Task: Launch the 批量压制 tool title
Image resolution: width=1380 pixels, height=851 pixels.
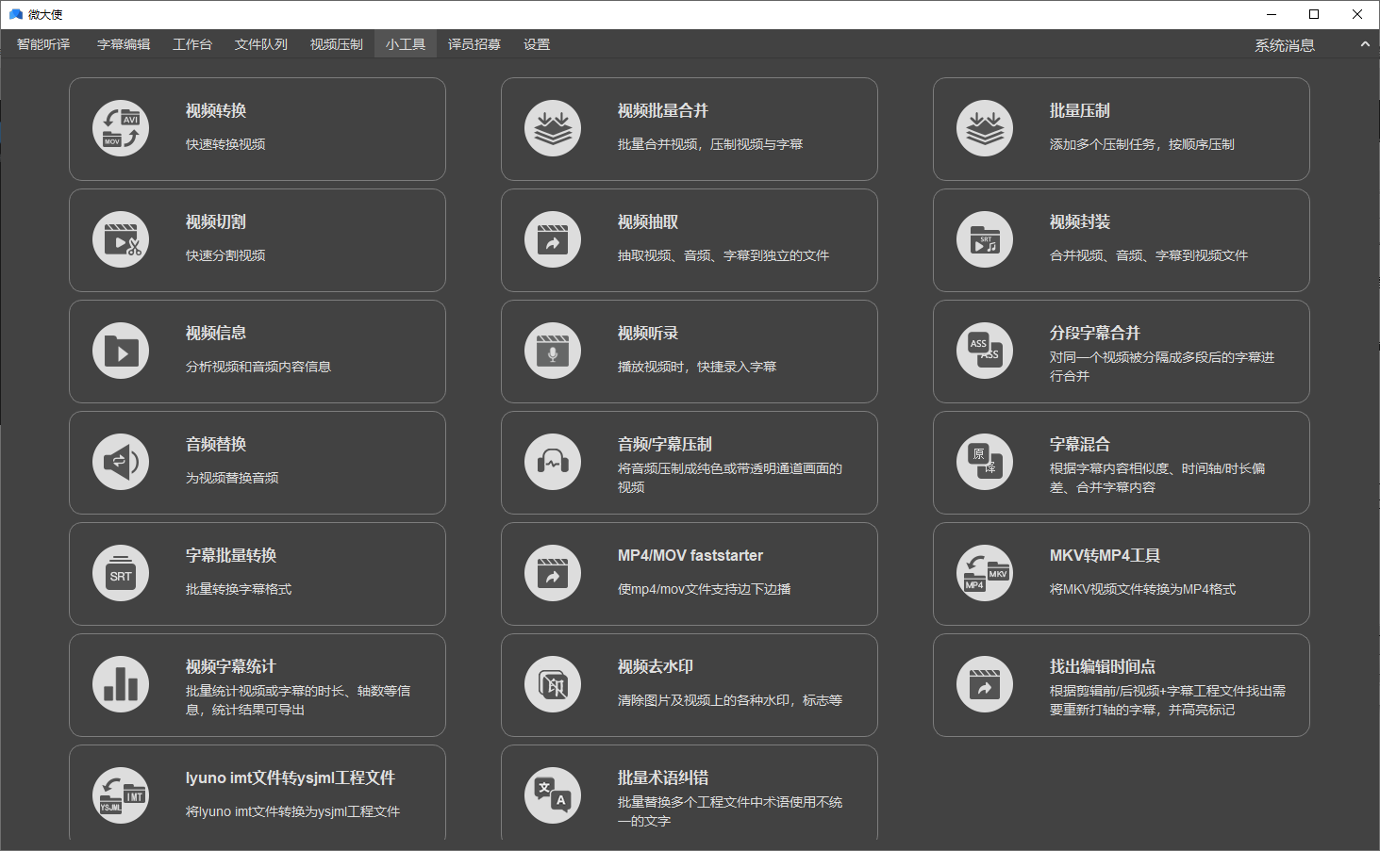Action: click(1080, 111)
